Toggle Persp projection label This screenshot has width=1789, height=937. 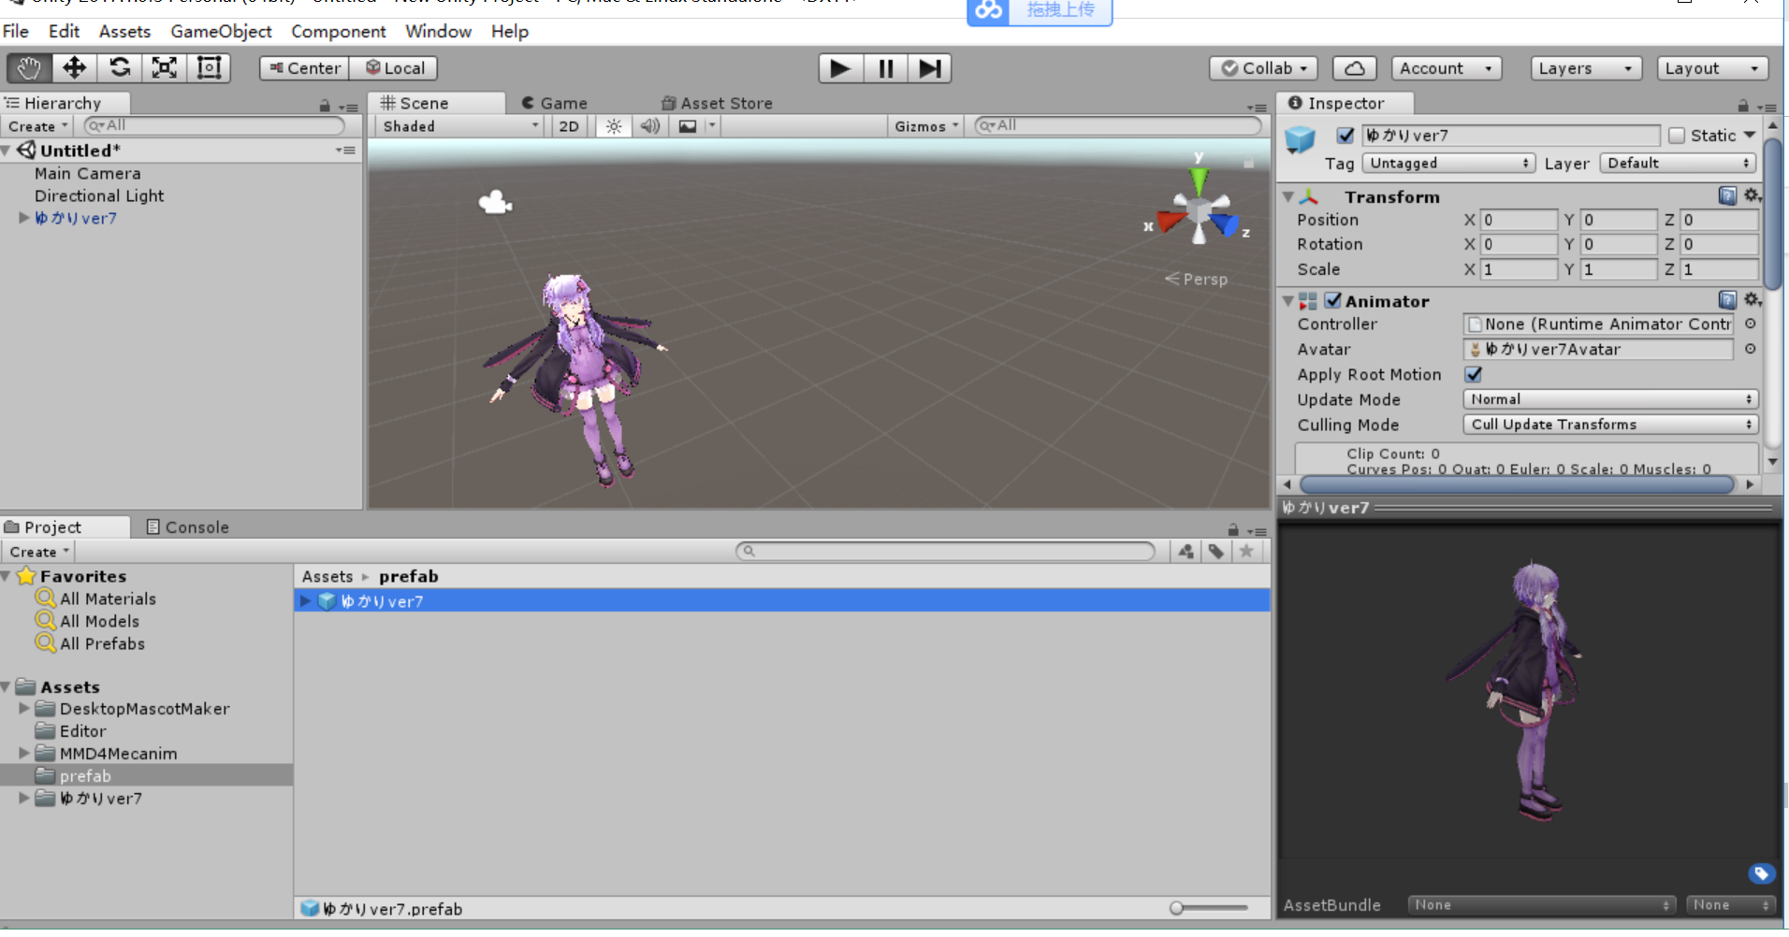(1196, 279)
